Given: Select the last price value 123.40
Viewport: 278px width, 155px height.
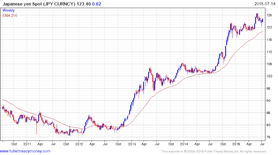Looking at the screenshot, I should pyautogui.click(x=84, y=4).
